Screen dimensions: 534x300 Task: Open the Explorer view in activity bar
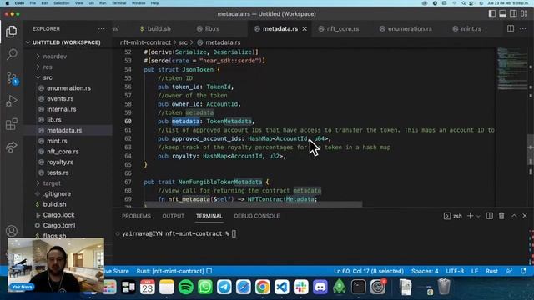(x=11, y=32)
